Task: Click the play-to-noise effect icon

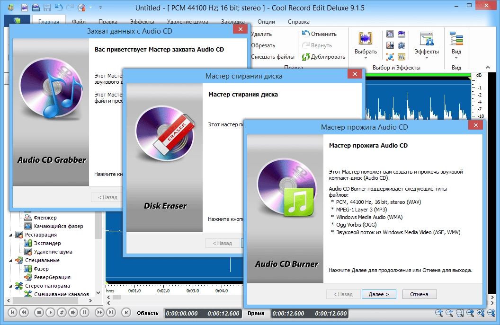Action: click(390, 45)
